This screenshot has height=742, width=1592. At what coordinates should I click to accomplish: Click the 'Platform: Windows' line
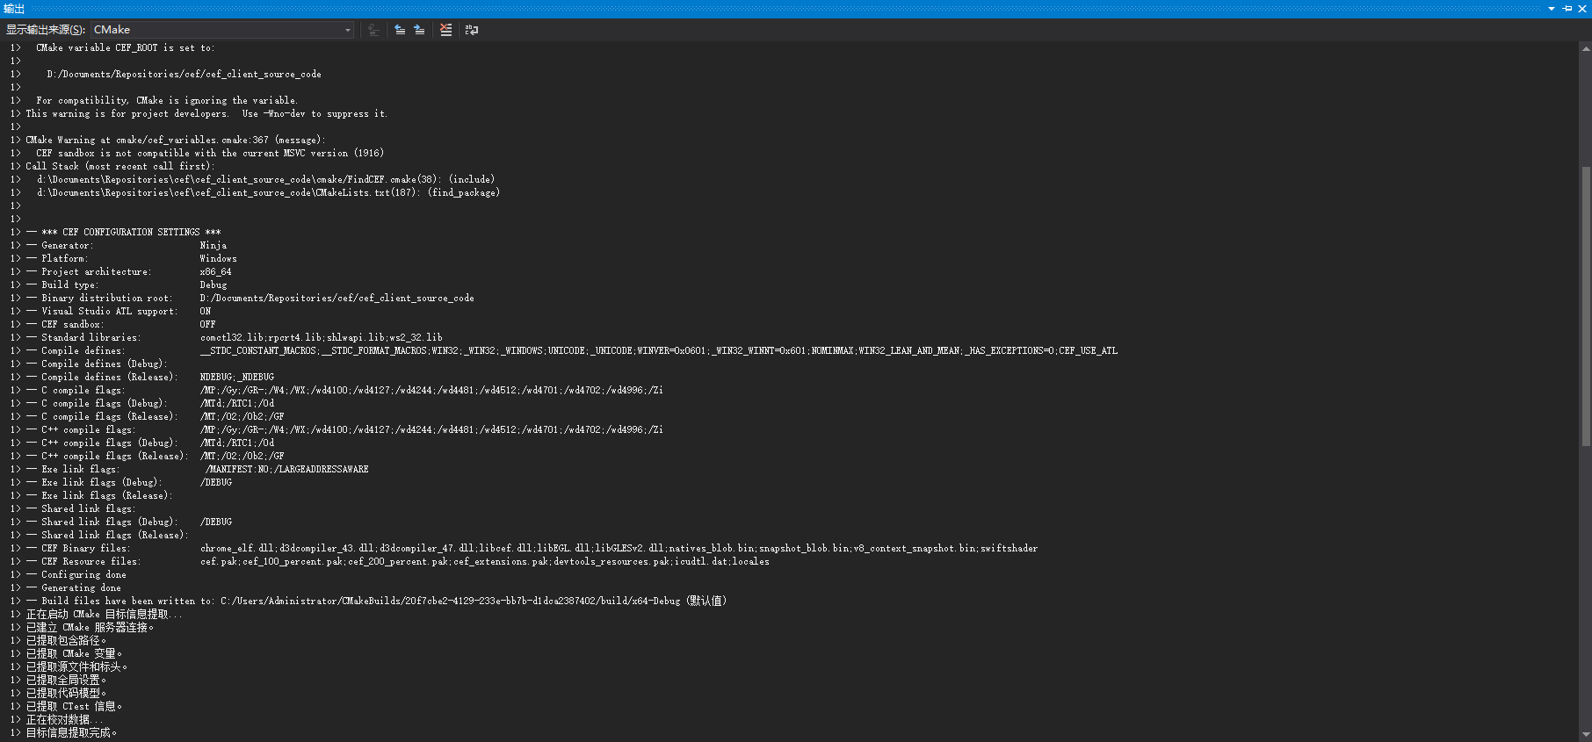[132, 259]
